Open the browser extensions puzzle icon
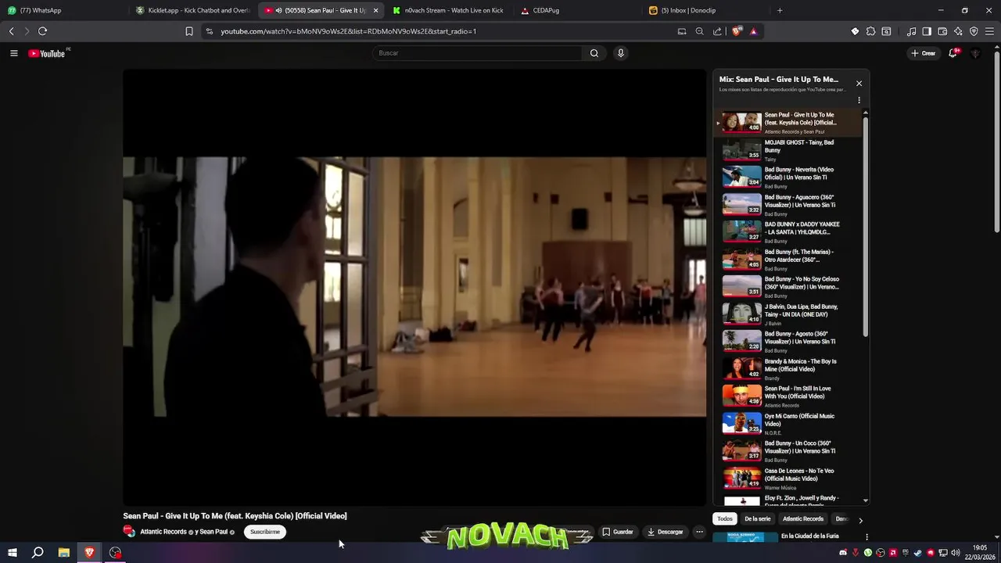The width and height of the screenshot is (1001, 563). tap(870, 31)
